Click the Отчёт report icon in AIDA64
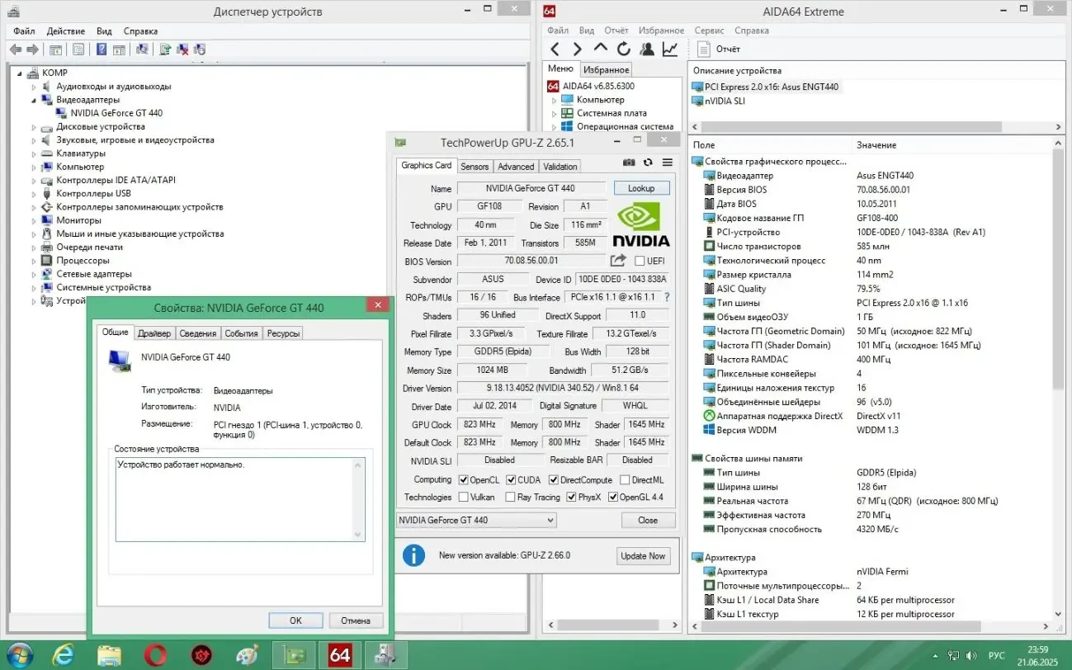1072x670 pixels. 704,50
